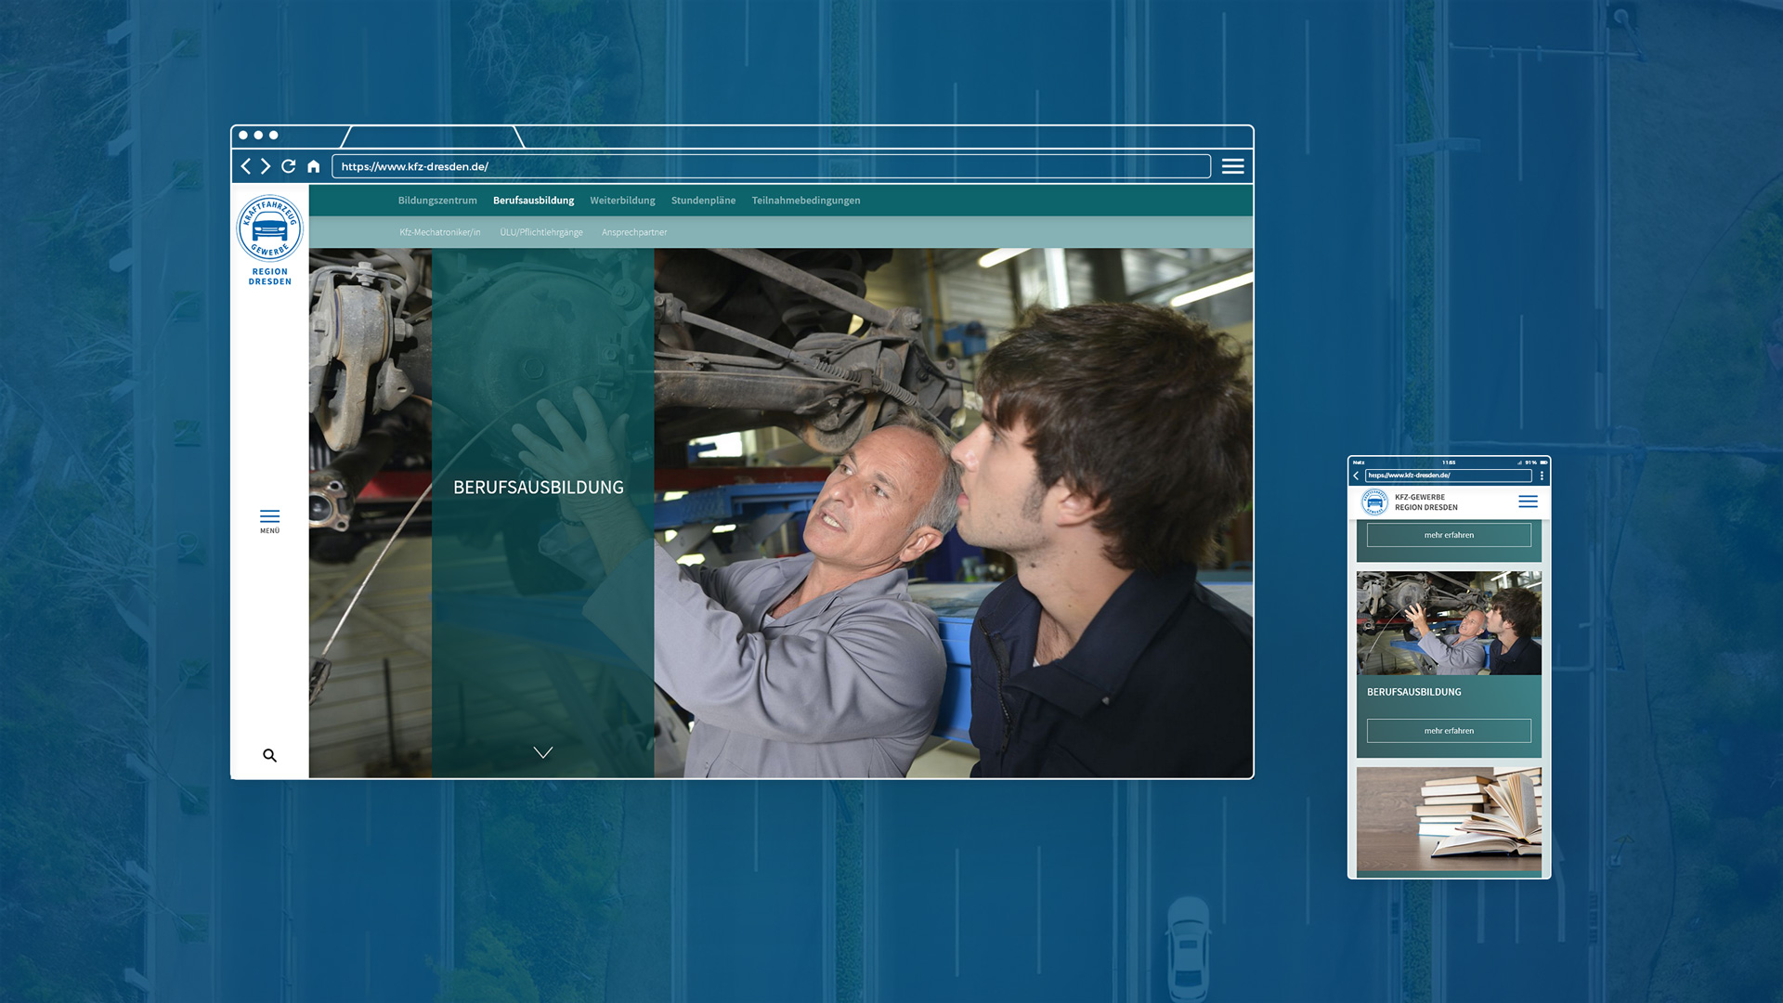Select the Weiterbildung navigation item
This screenshot has height=1003, width=1783.
point(622,201)
